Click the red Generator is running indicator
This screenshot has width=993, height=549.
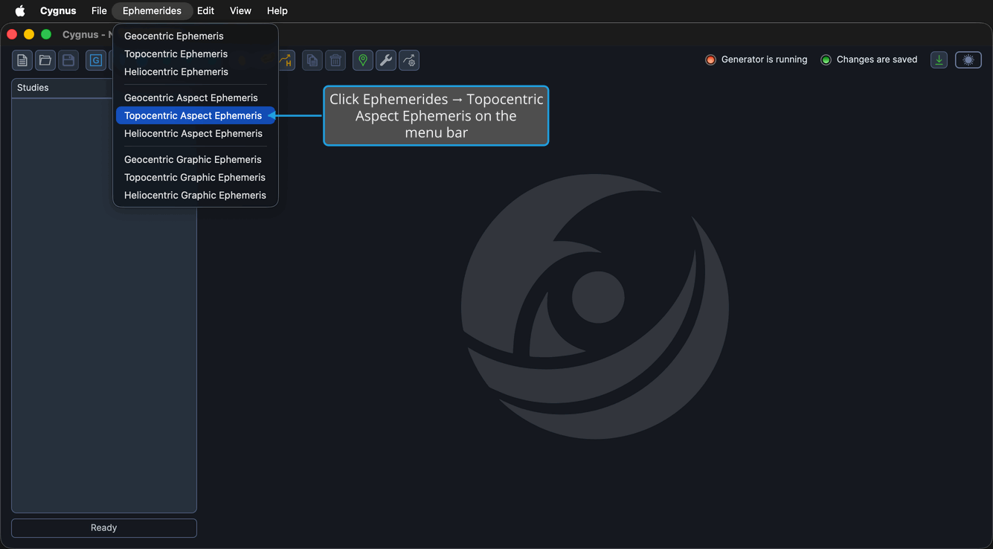point(710,60)
